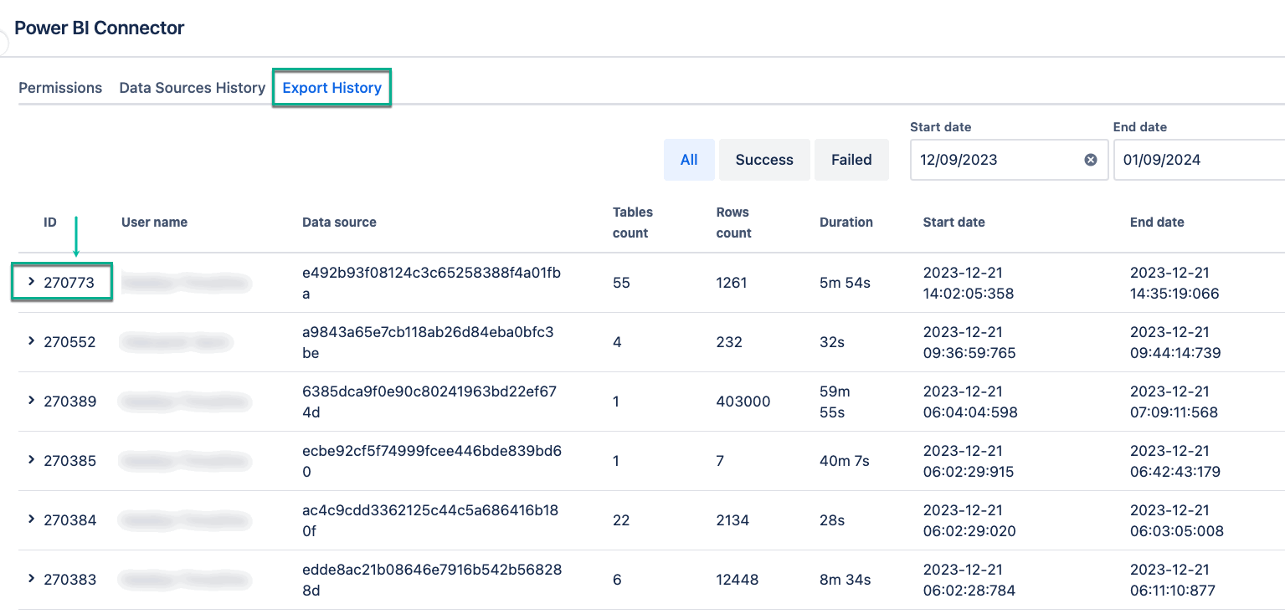Show all exports with All filter
The image size is (1285, 614).
pos(689,160)
